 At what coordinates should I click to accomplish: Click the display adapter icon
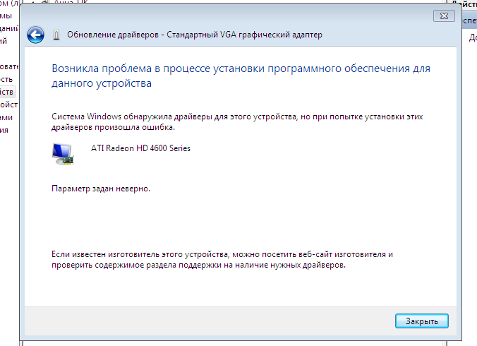(x=63, y=154)
